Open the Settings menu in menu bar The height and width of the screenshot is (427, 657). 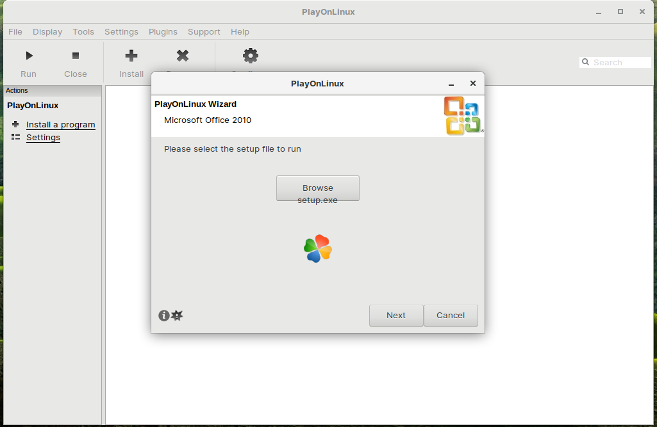pos(121,32)
